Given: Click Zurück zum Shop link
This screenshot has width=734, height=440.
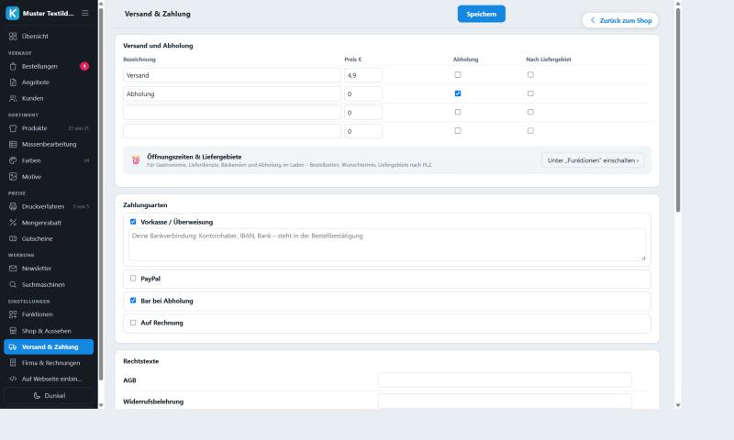Looking at the screenshot, I should pyautogui.click(x=620, y=20).
